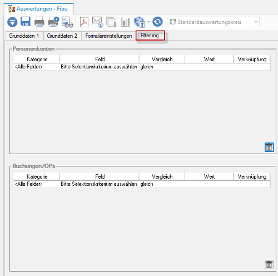The image size is (278, 276).
Task: Open print preview icon with glasses
Action: [x=67, y=22]
